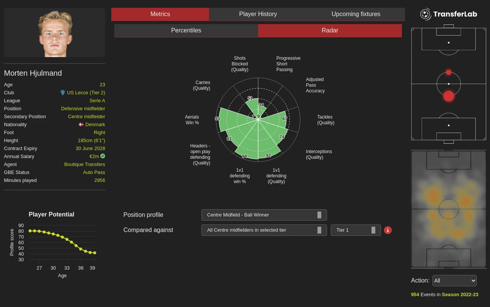Viewport: 490px width, 307px height.
Task: Toggle to Percentiles view
Action: tap(186, 30)
